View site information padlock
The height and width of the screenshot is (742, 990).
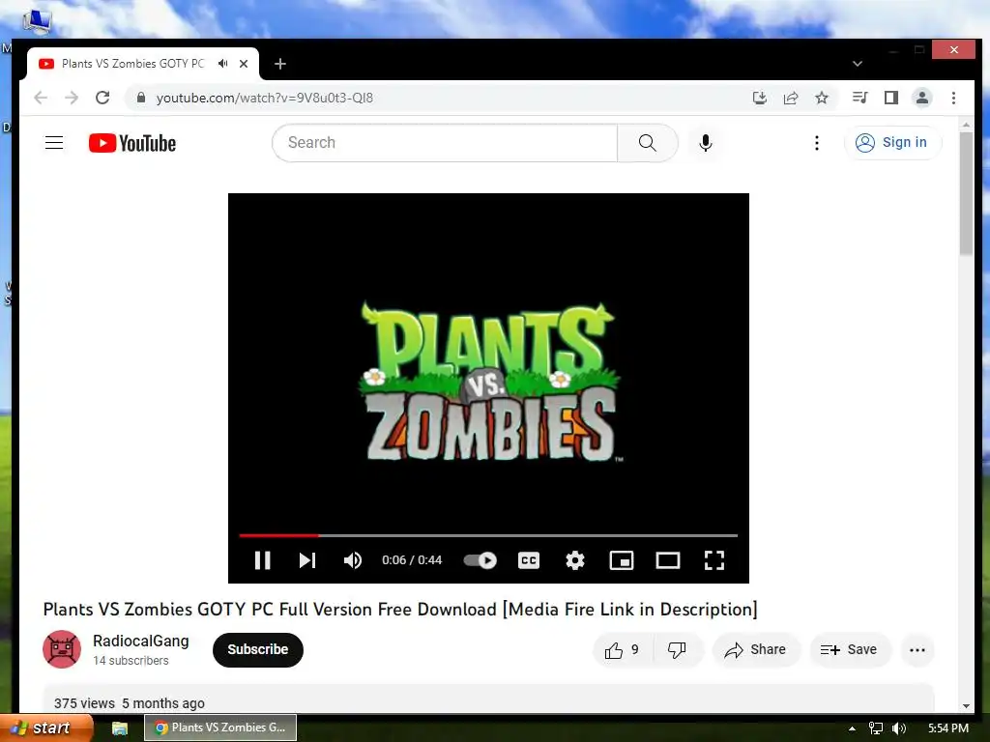[141, 98]
